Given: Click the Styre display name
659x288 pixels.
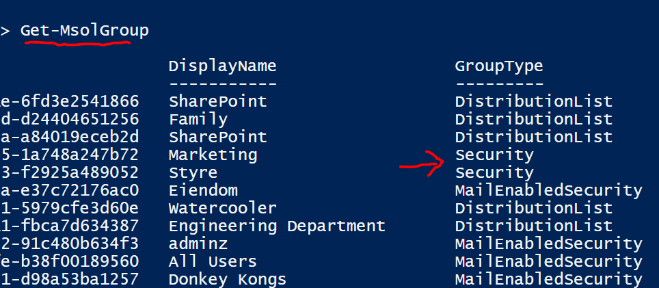Looking at the screenshot, I should coord(193,172).
